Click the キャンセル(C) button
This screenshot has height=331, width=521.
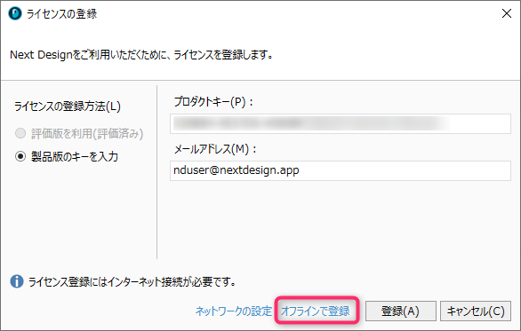click(476, 311)
